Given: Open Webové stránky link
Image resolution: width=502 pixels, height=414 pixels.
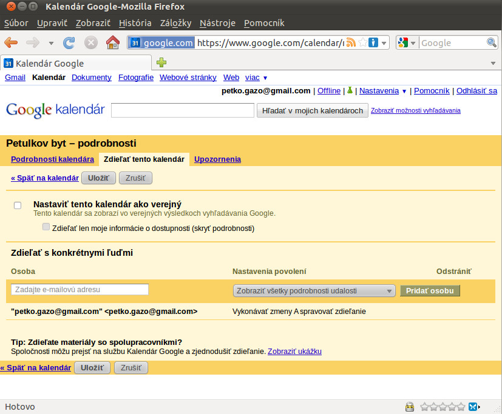Looking at the screenshot, I should click(188, 78).
